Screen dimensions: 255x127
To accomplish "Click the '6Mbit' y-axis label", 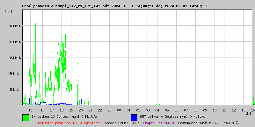I will (15, 74).
